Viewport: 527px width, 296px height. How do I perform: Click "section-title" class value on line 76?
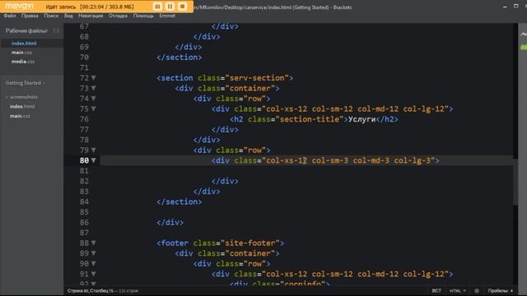[x=310, y=119]
